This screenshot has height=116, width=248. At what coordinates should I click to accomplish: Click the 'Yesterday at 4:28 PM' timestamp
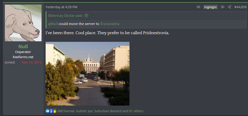tap(61, 7)
